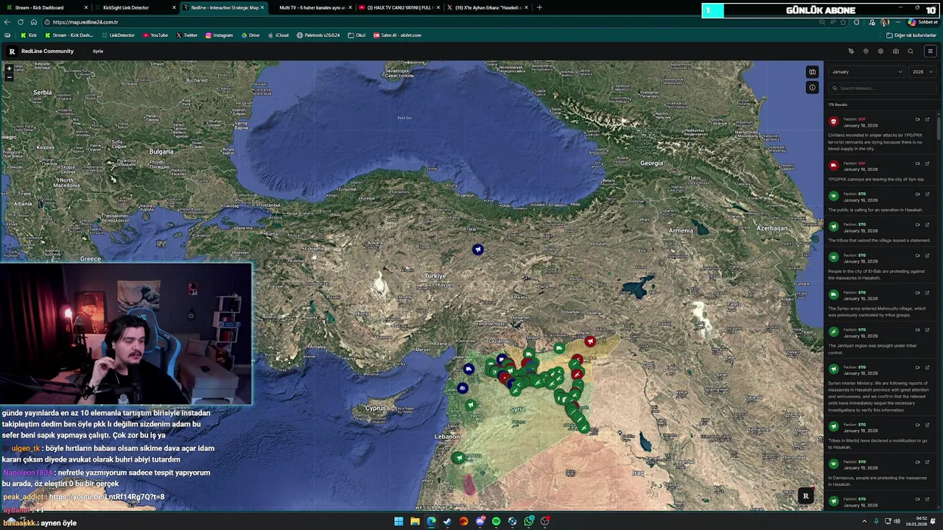The image size is (943, 530).
Task: Open the Satın Al - obilet.com bookmark
Action: [x=398, y=35]
